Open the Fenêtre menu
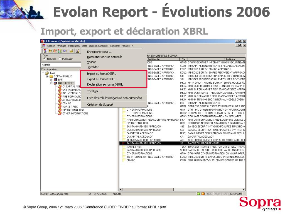The image size is (285, 214). click(126, 46)
